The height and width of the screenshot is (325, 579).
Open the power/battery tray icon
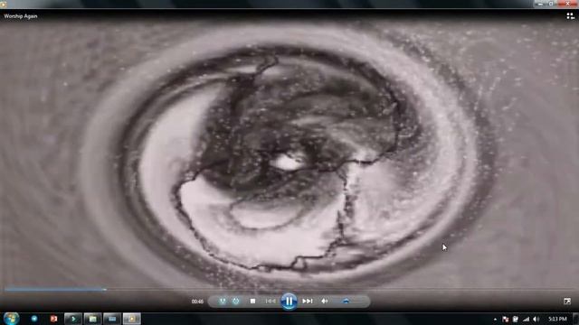tap(516, 319)
